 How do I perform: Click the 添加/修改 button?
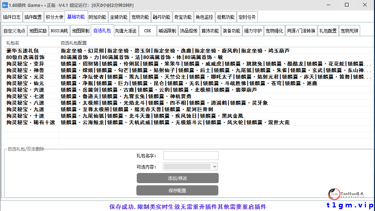click(177, 178)
